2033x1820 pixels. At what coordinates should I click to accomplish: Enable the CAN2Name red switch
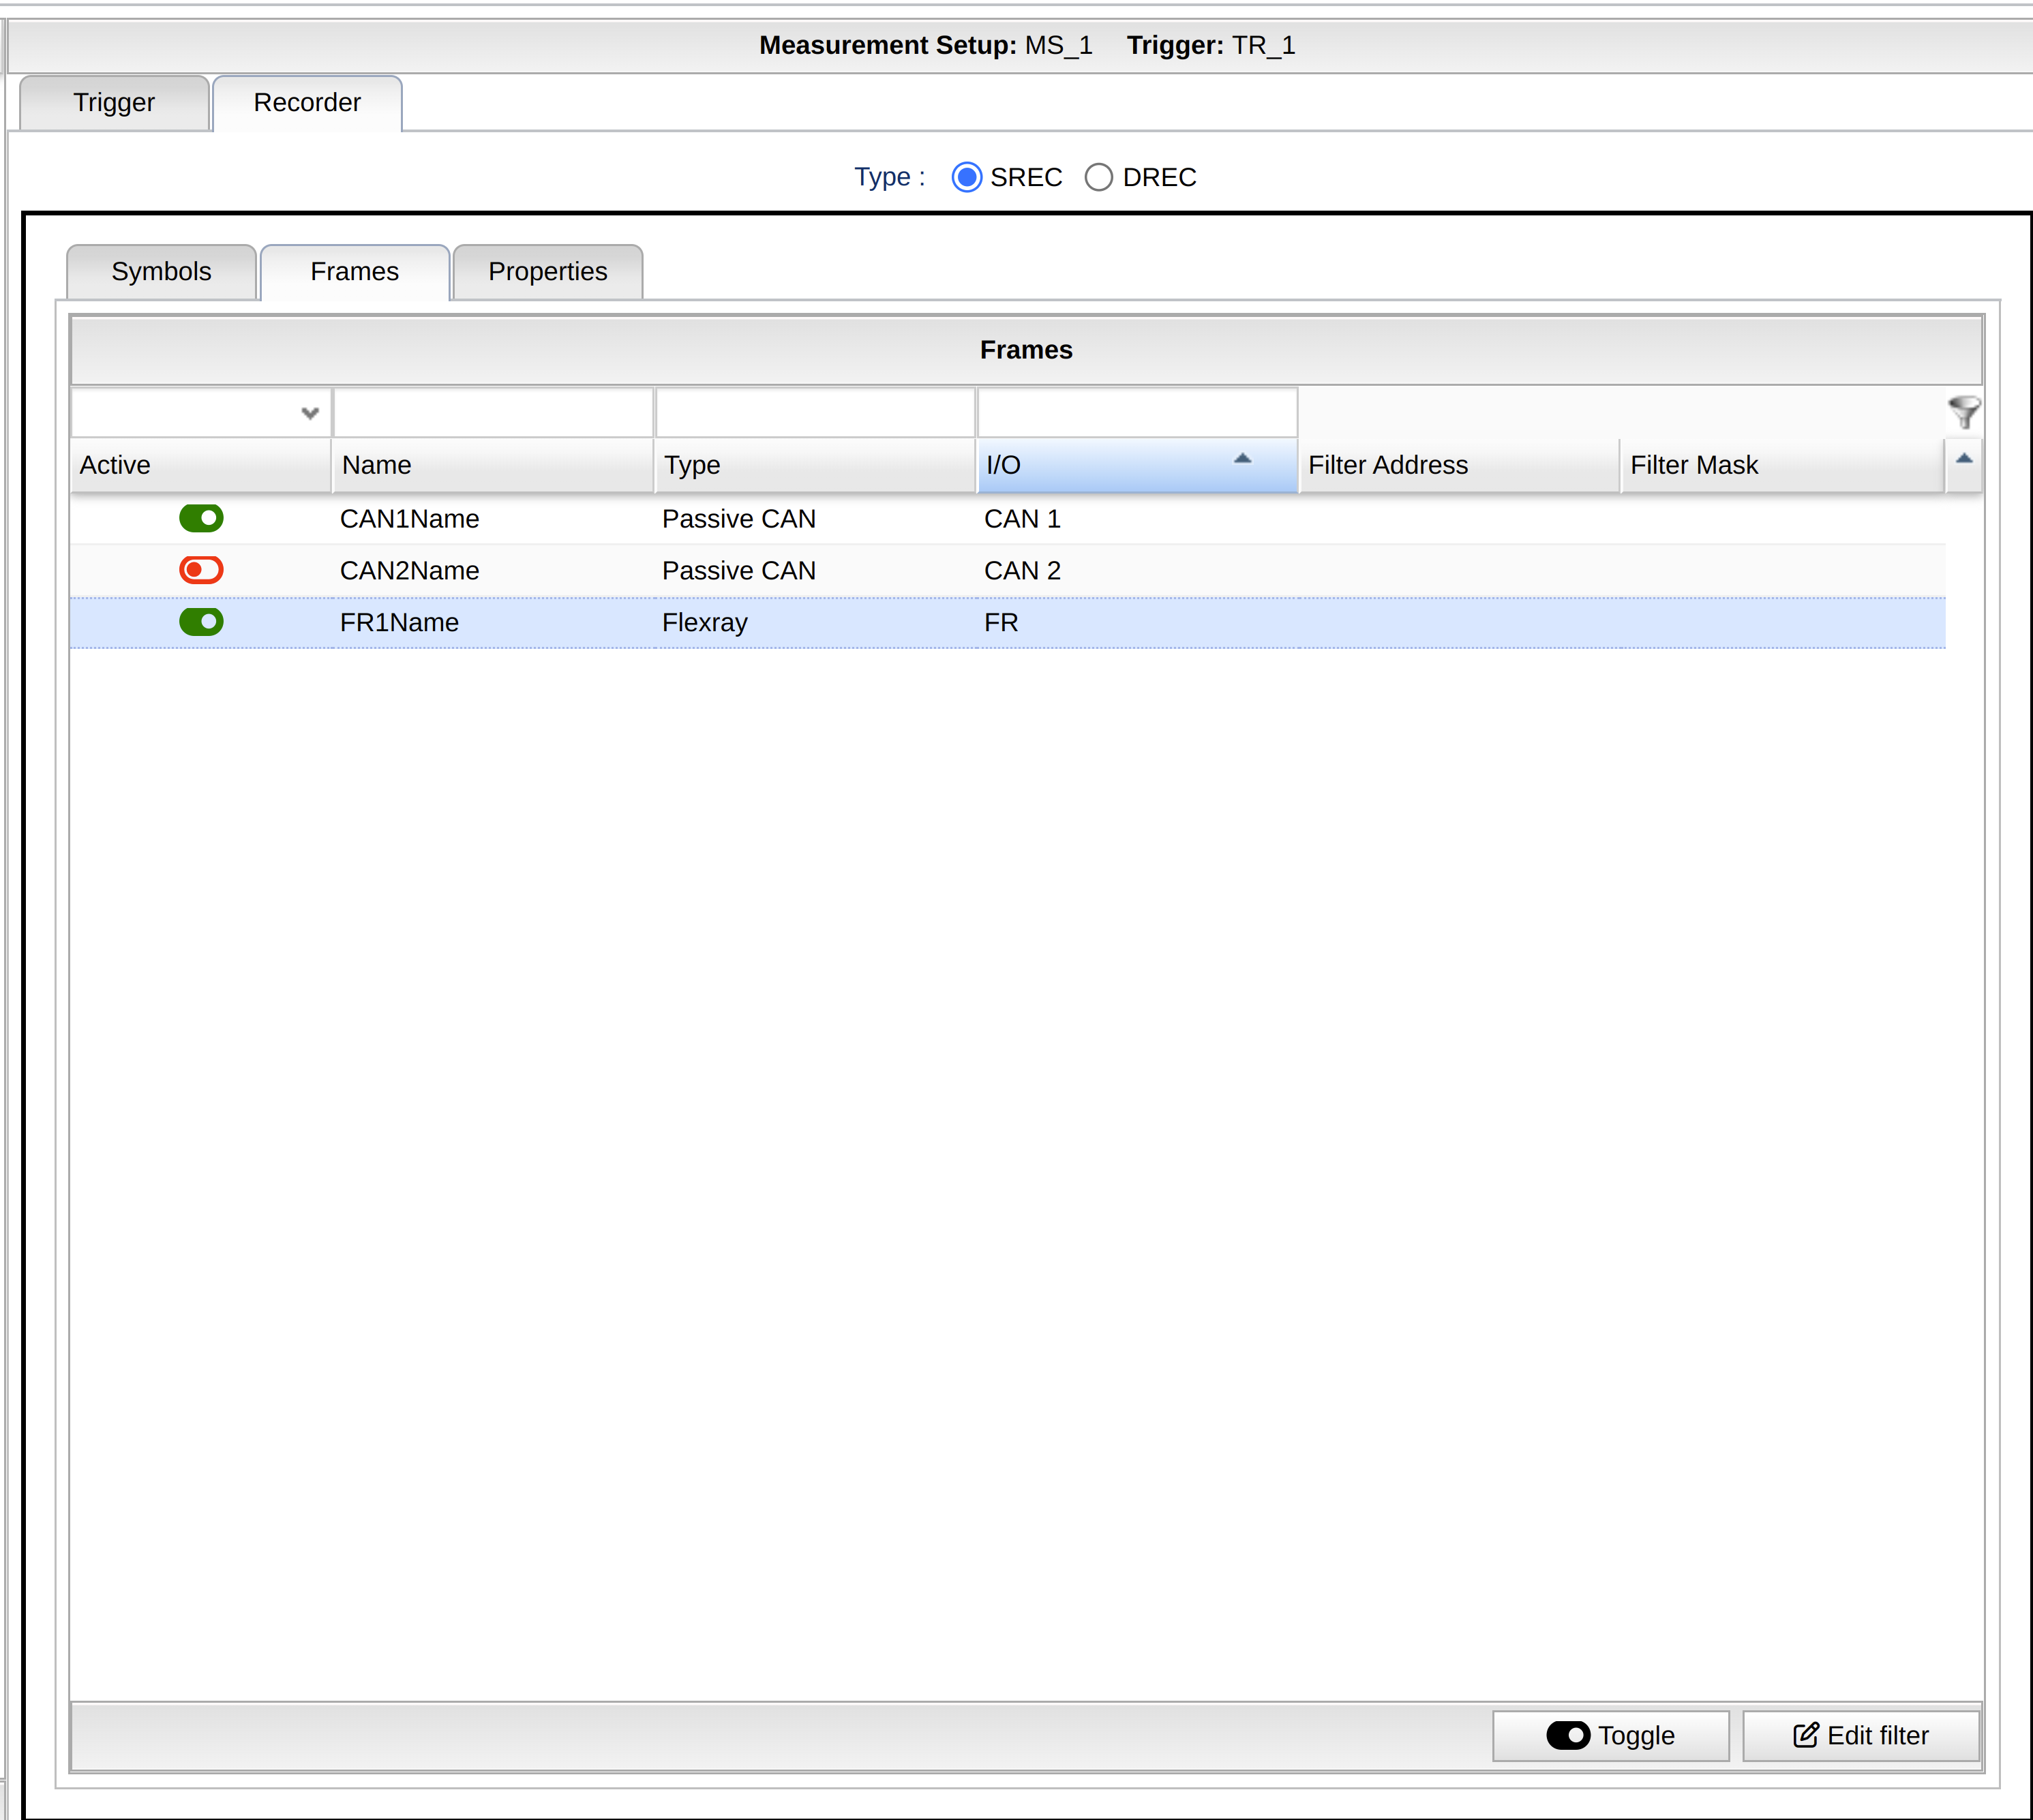pos(201,570)
